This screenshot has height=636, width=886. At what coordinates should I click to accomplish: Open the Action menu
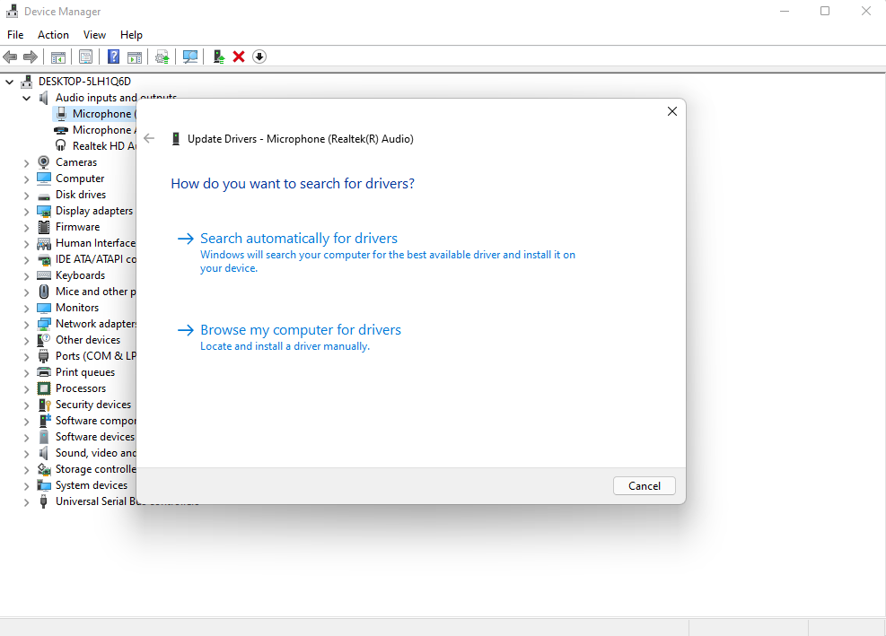click(x=53, y=35)
